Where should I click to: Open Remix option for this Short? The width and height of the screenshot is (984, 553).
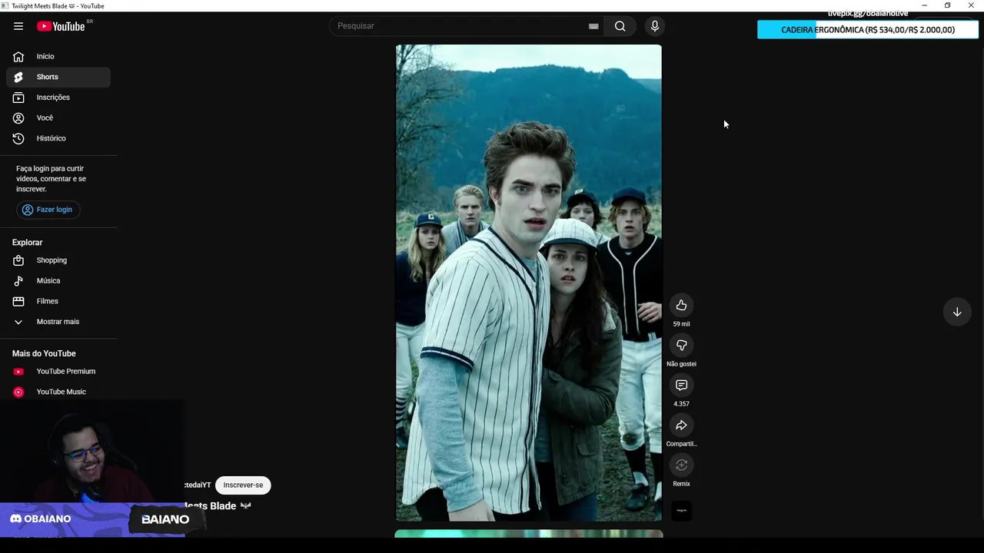pos(681,465)
